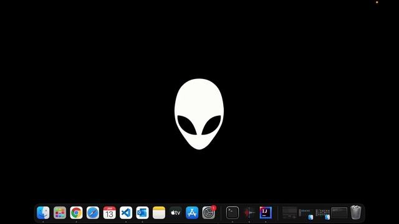Open Finder from the dock
The height and width of the screenshot is (224, 399).
43,213
